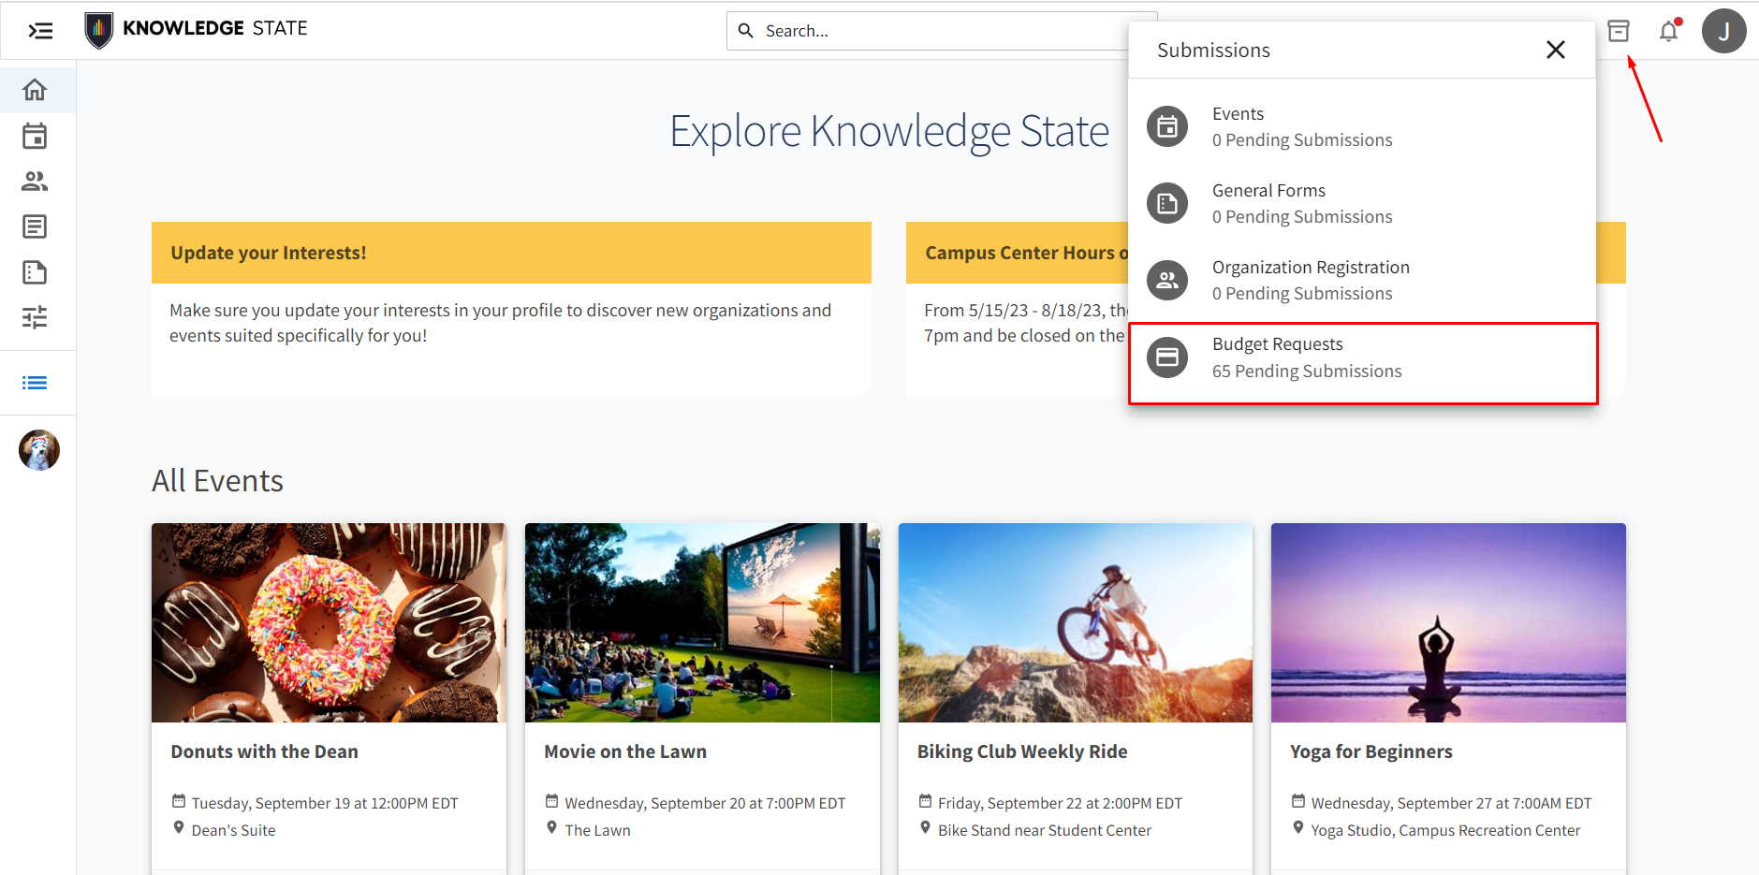Open Biking Club Weekly Ride image
Viewport: 1759px width, 875px height.
pyautogui.click(x=1076, y=622)
